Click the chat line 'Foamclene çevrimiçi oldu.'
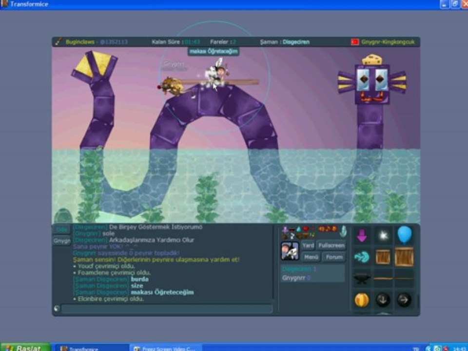 [x=112, y=273]
